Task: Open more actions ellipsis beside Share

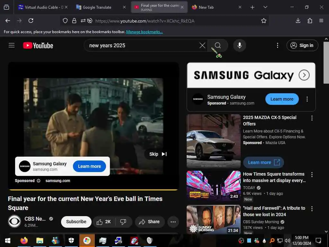Action: click(x=173, y=222)
